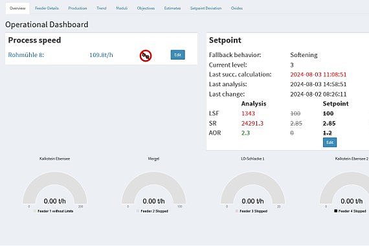Switch to the Feeder Details tab
This screenshot has height=246, width=369.
[x=47, y=8]
